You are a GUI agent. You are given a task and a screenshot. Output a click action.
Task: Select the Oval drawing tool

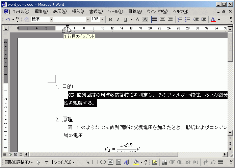pos(103,162)
